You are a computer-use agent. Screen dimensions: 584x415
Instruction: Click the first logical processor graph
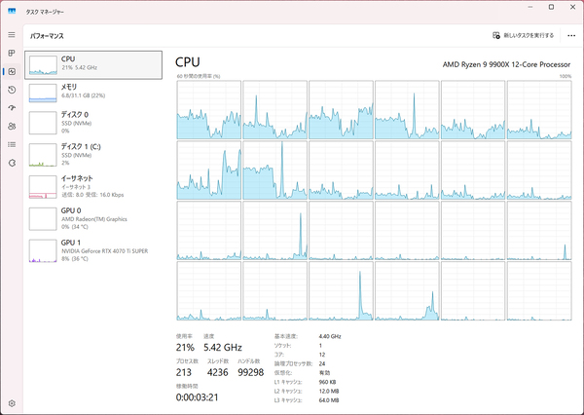[x=209, y=110]
